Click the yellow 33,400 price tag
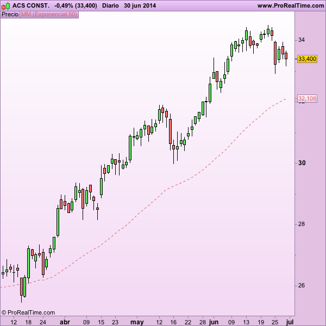The image size is (326, 326). (307, 59)
